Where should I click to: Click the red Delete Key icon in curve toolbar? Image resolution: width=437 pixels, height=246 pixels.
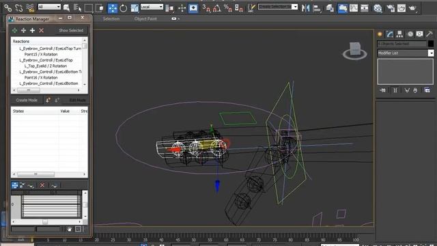click(x=42, y=185)
